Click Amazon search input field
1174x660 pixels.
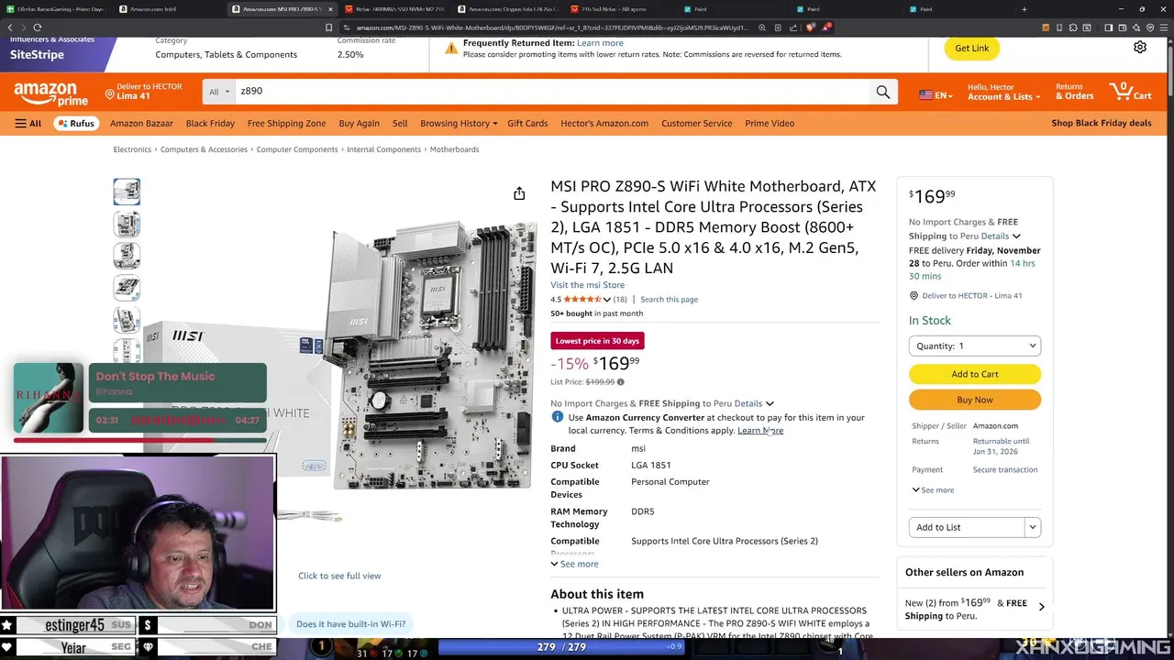552,92
